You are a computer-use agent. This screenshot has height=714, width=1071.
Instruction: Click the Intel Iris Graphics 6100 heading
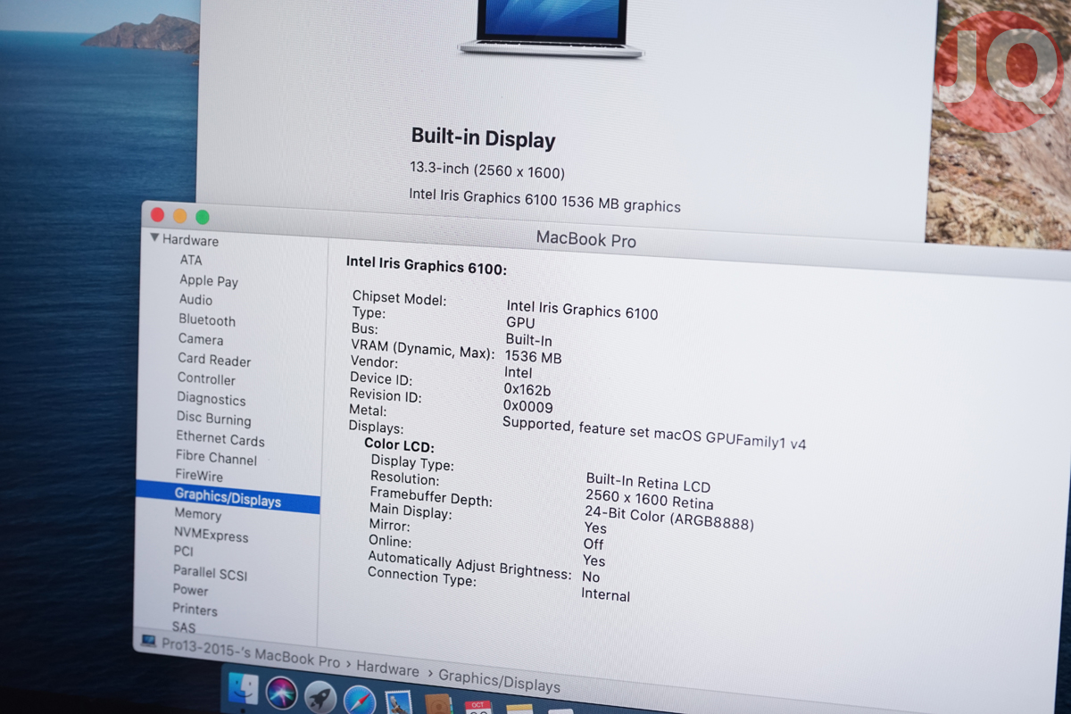click(427, 265)
